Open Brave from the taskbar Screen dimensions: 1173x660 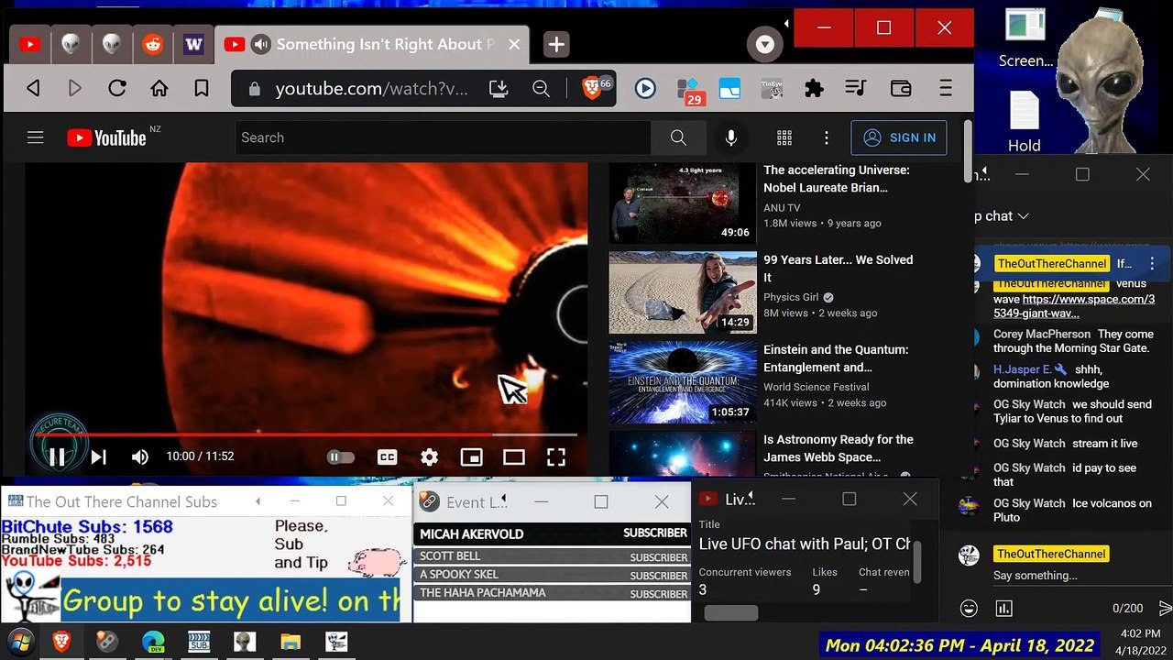point(61,642)
